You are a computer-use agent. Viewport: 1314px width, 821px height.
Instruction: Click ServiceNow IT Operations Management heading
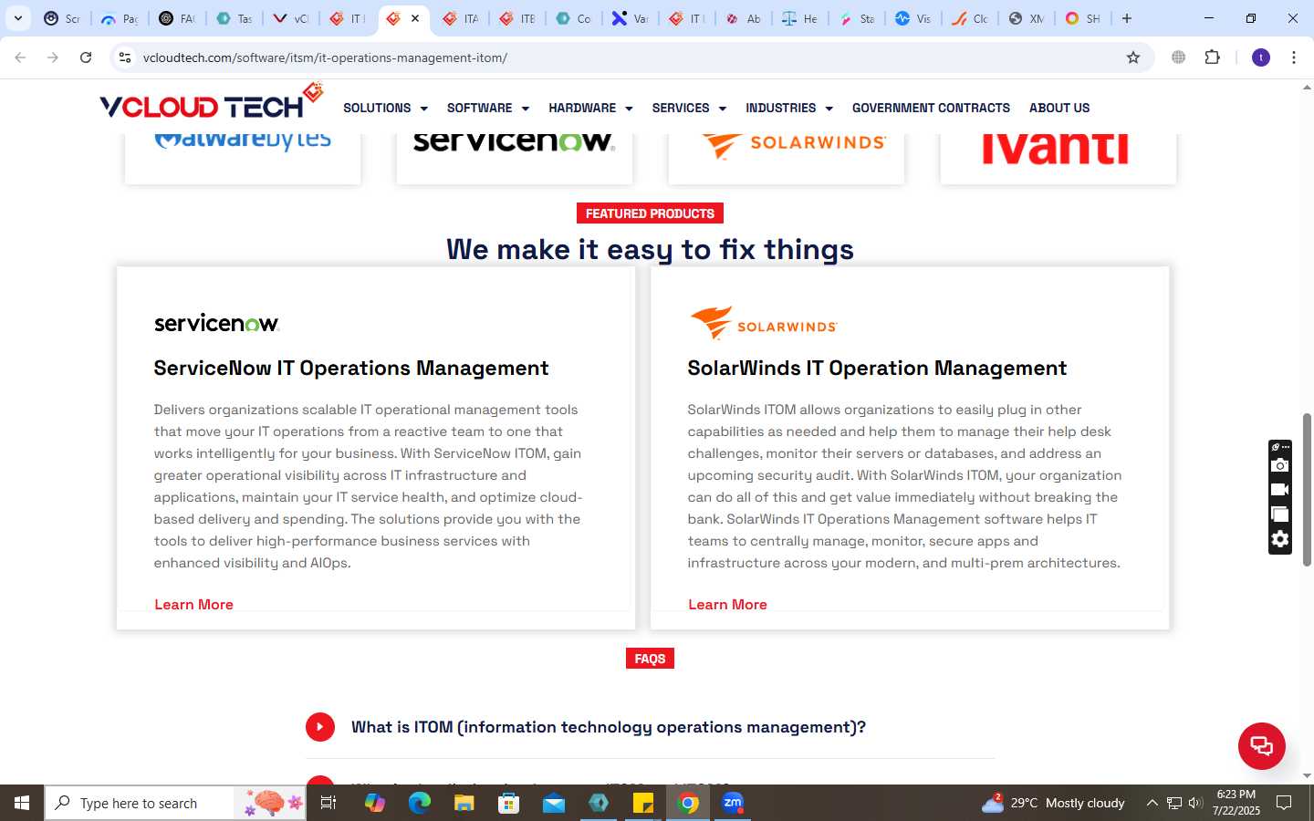point(351,369)
